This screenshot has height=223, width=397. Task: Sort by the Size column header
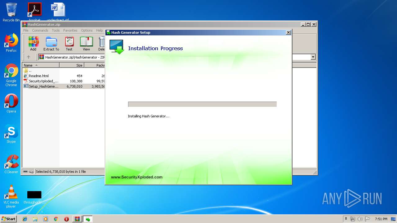[x=72, y=65]
